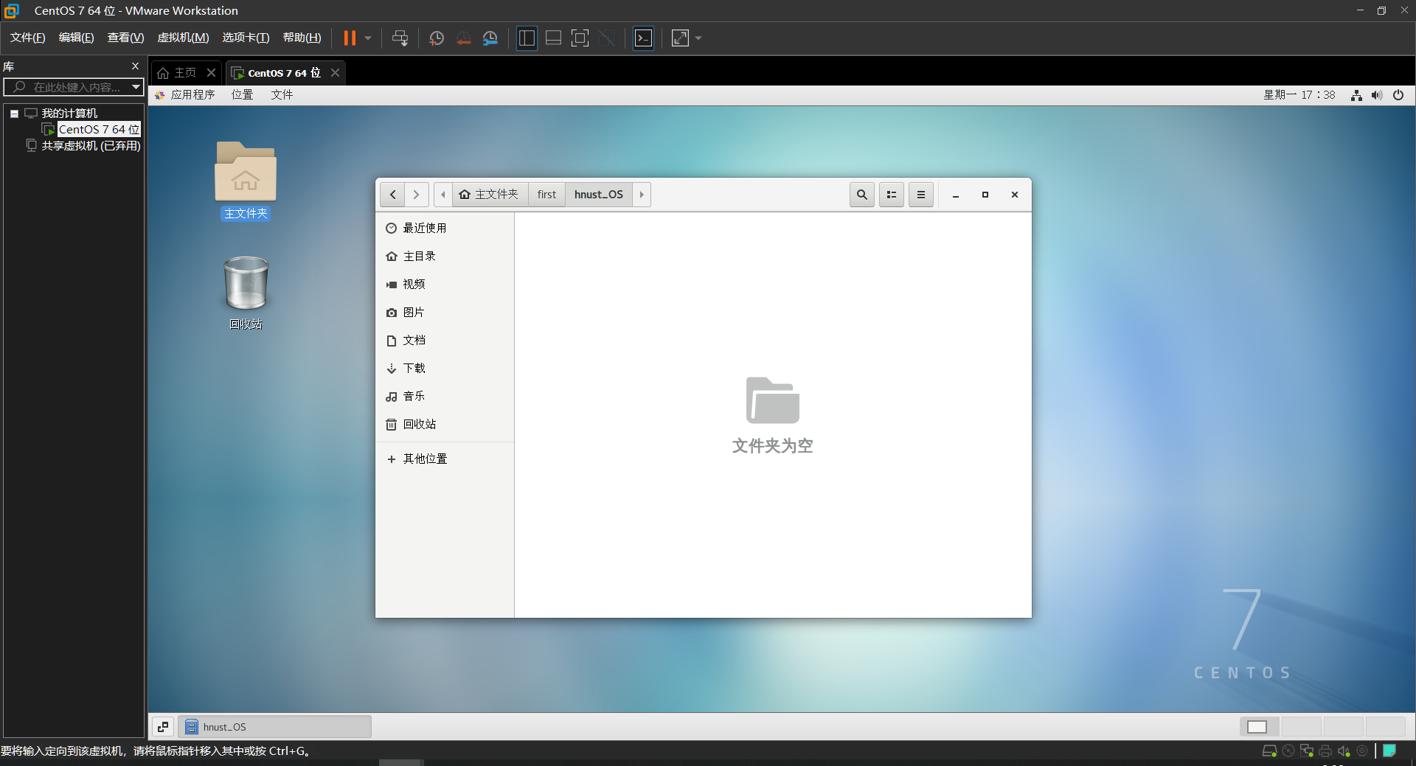
Task: Toggle Unity mode icon
Action: [607, 38]
